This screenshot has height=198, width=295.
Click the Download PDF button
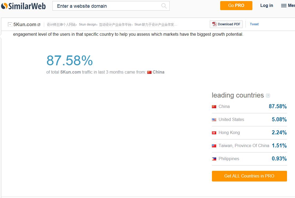coord(226,24)
